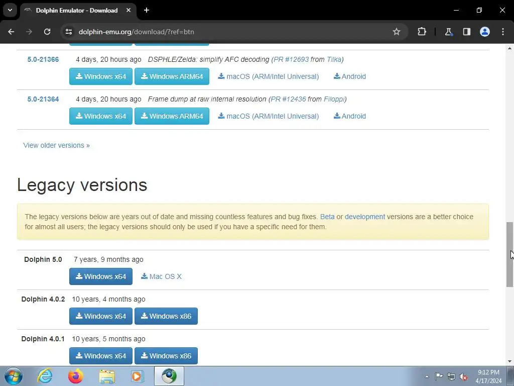
Task: Open author Filoppi's link
Action: pos(334,99)
